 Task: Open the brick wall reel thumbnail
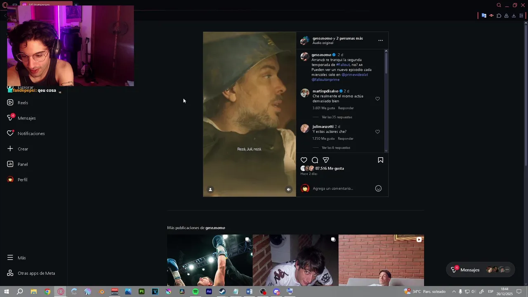pos(381,260)
